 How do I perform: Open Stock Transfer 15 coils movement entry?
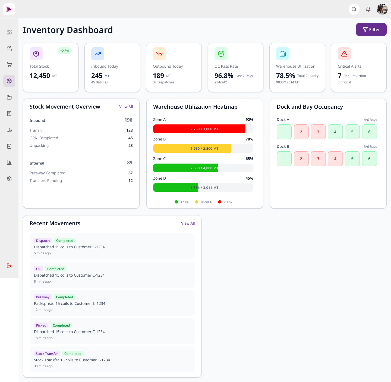112,359
